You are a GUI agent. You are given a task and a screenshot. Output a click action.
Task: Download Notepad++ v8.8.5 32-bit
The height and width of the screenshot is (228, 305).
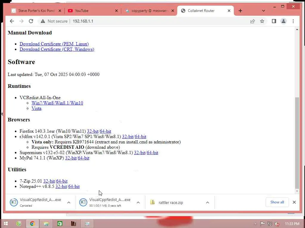(61, 186)
